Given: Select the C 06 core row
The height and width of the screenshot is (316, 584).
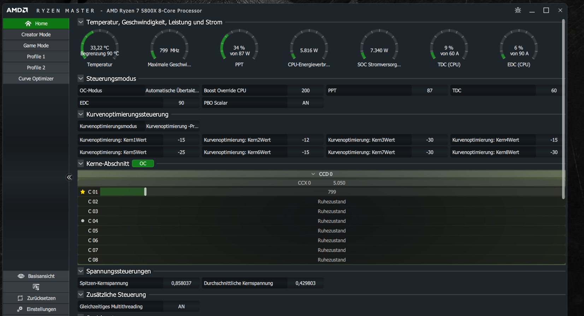Looking at the screenshot, I should (322, 241).
